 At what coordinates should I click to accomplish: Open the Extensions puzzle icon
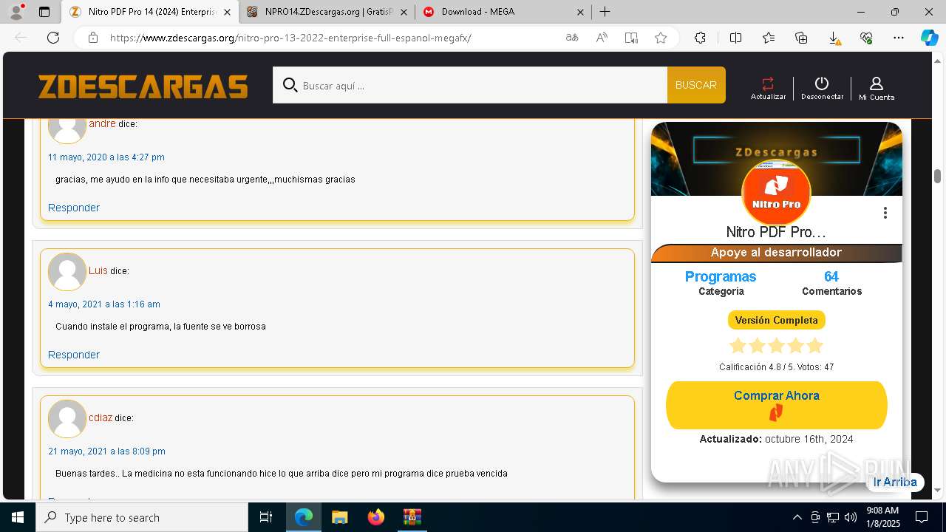[x=700, y=38]
